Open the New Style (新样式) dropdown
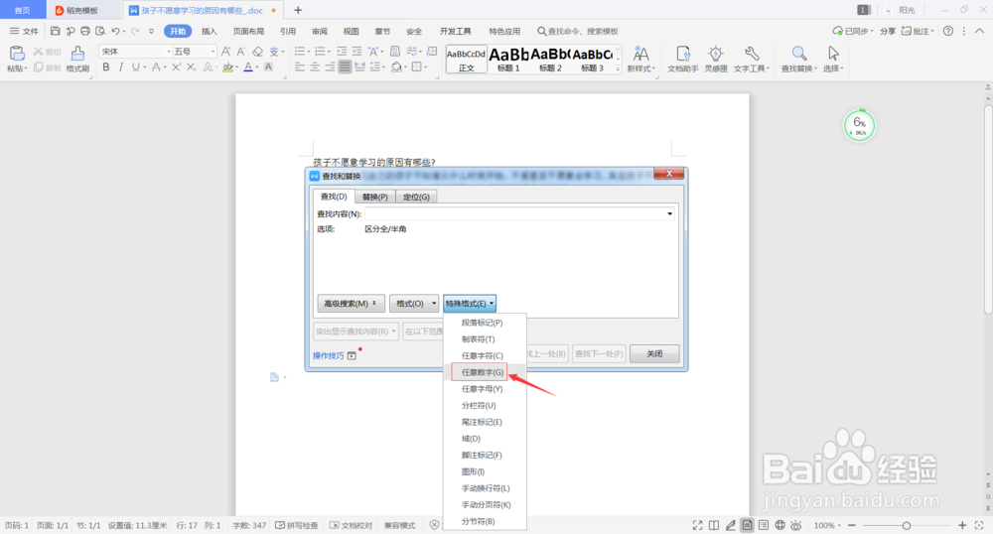993x534 pixels. pos(640,59)
